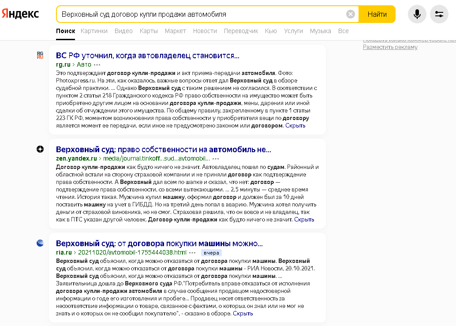Go to the Новости tab
Screen dimensions: 456x326
tap(205, 31)
